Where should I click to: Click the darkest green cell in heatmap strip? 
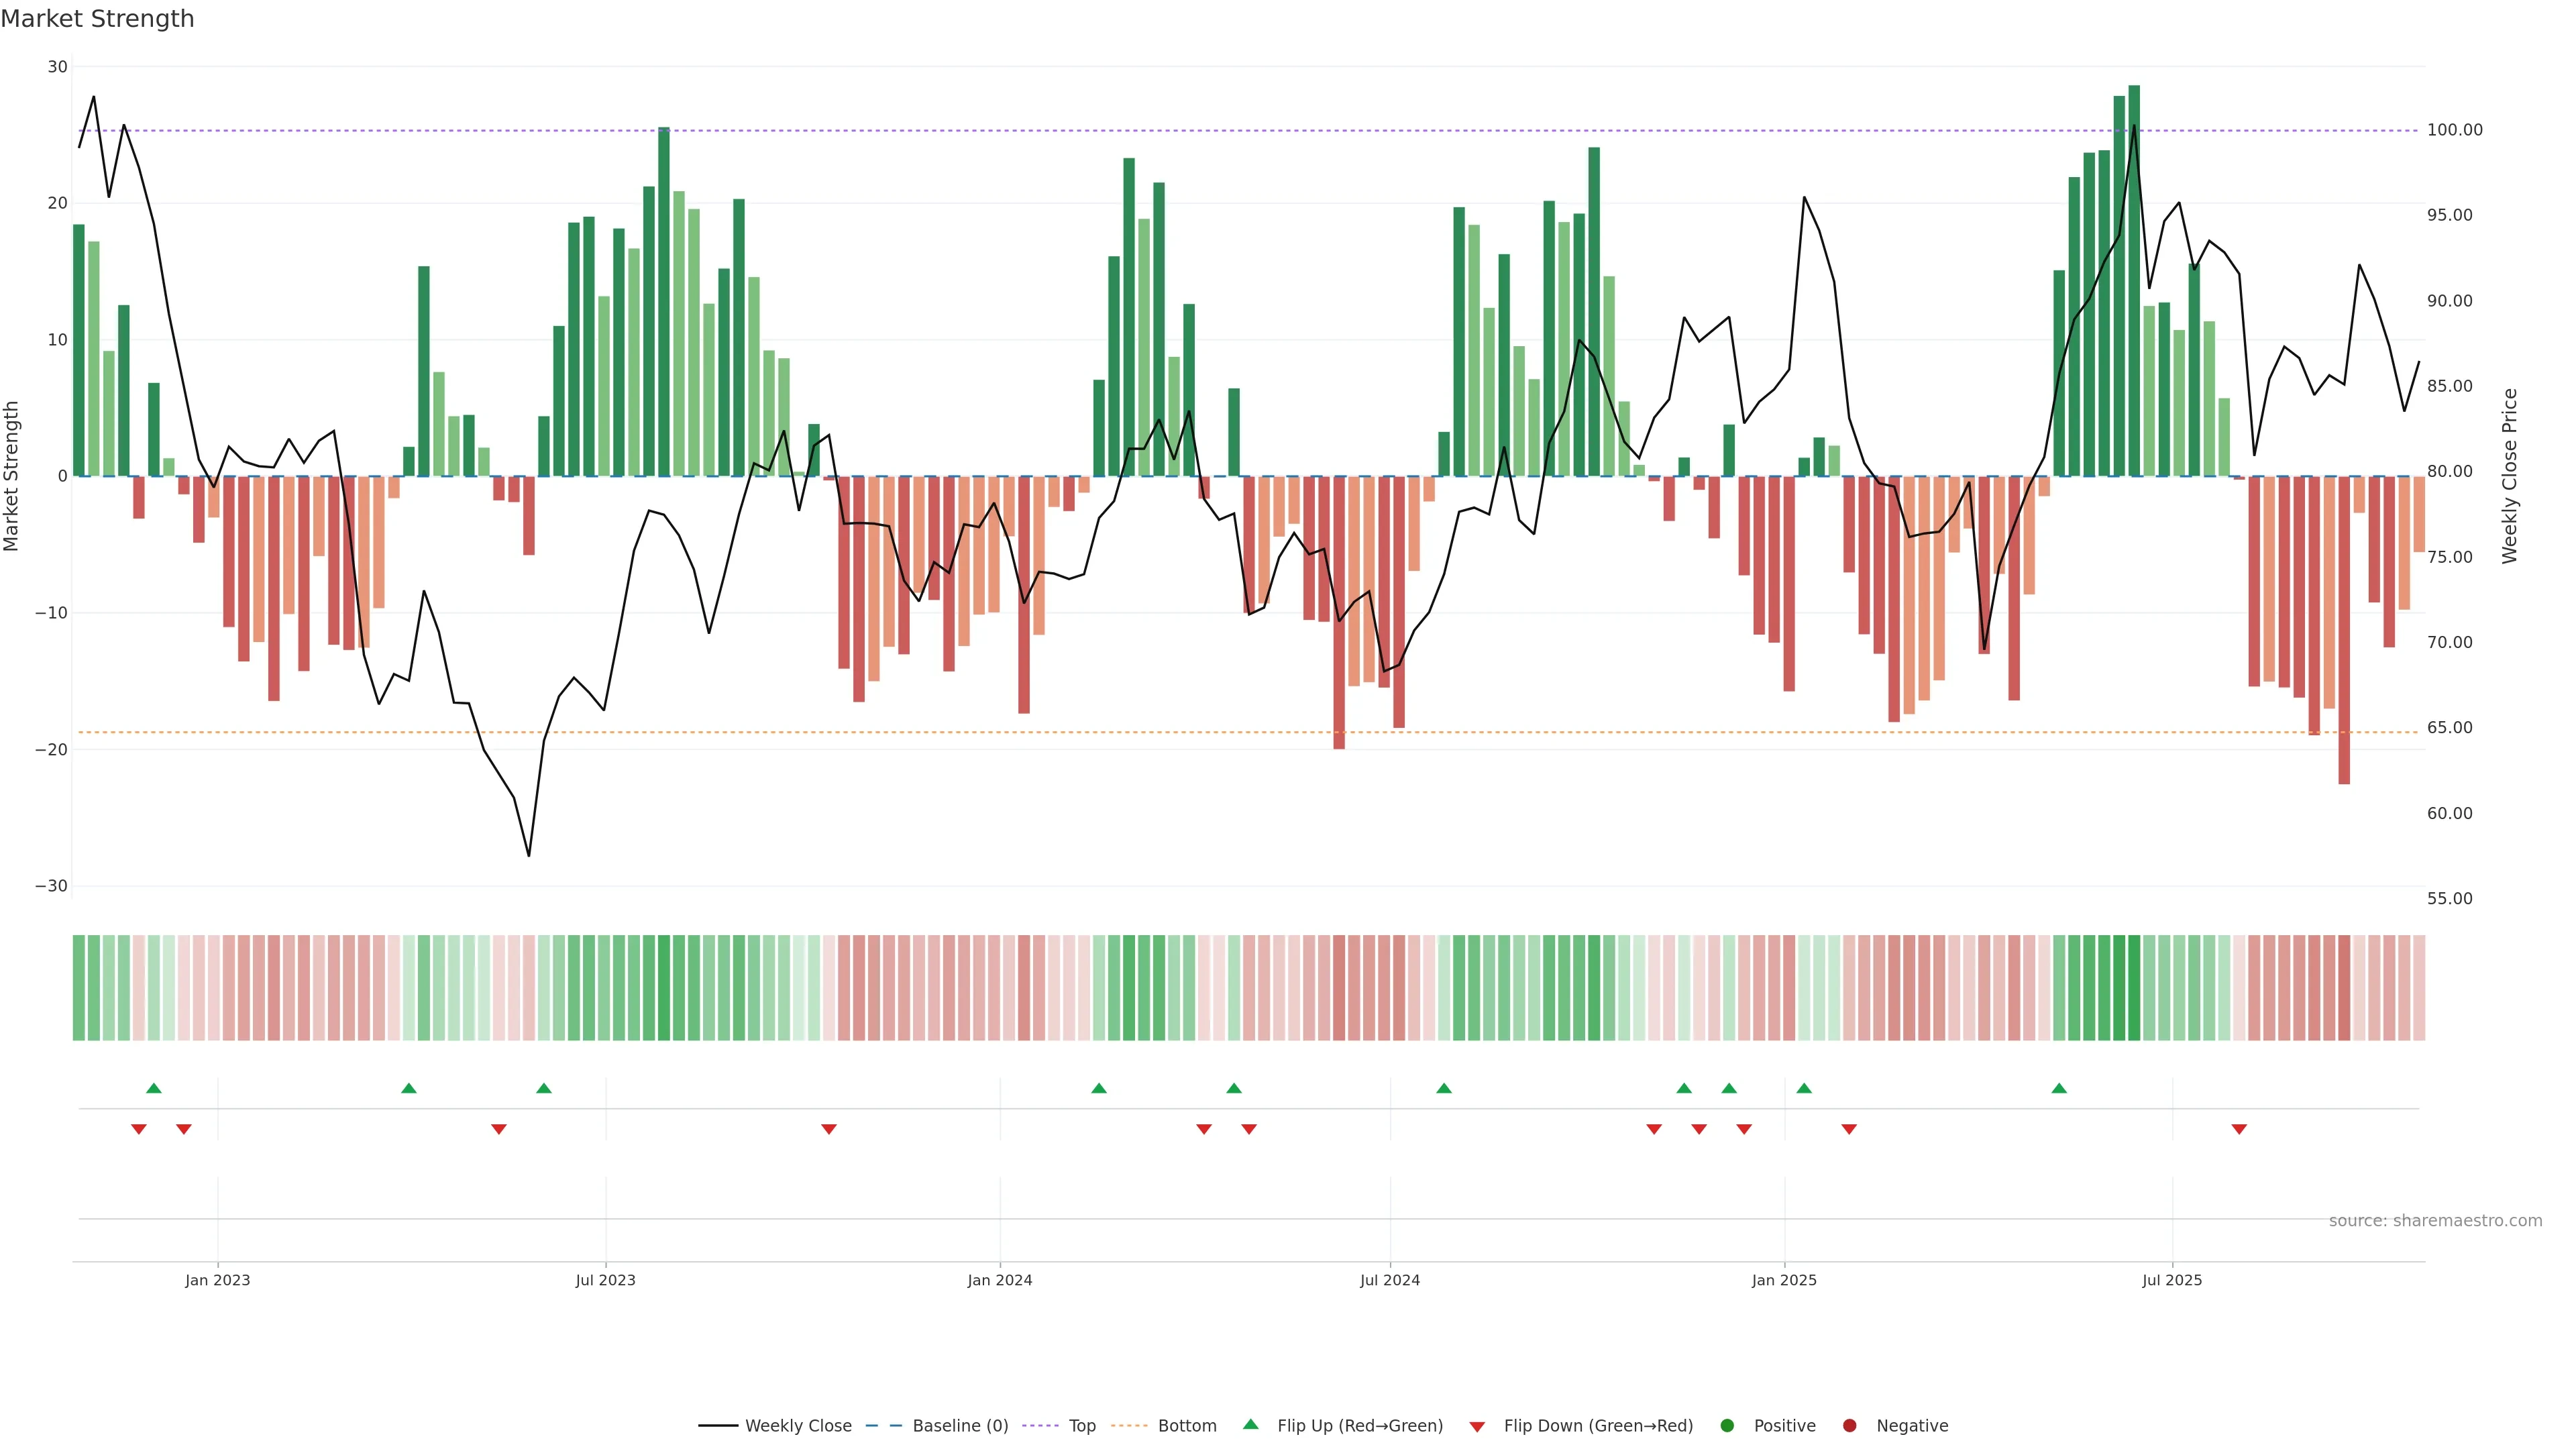[2134, 988]
